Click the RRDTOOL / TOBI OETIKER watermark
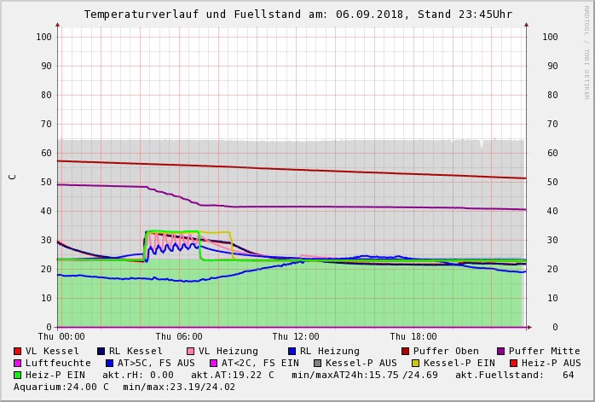The width and height of the screenshot is (595, 402). tap(586, 51)
